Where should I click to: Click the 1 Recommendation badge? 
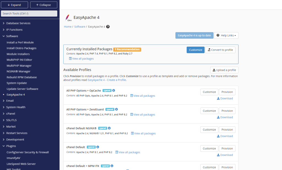[x=127, y=49]
